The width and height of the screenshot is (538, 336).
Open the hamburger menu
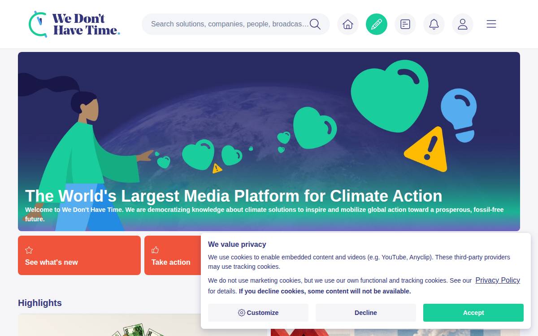click(491, 24)
